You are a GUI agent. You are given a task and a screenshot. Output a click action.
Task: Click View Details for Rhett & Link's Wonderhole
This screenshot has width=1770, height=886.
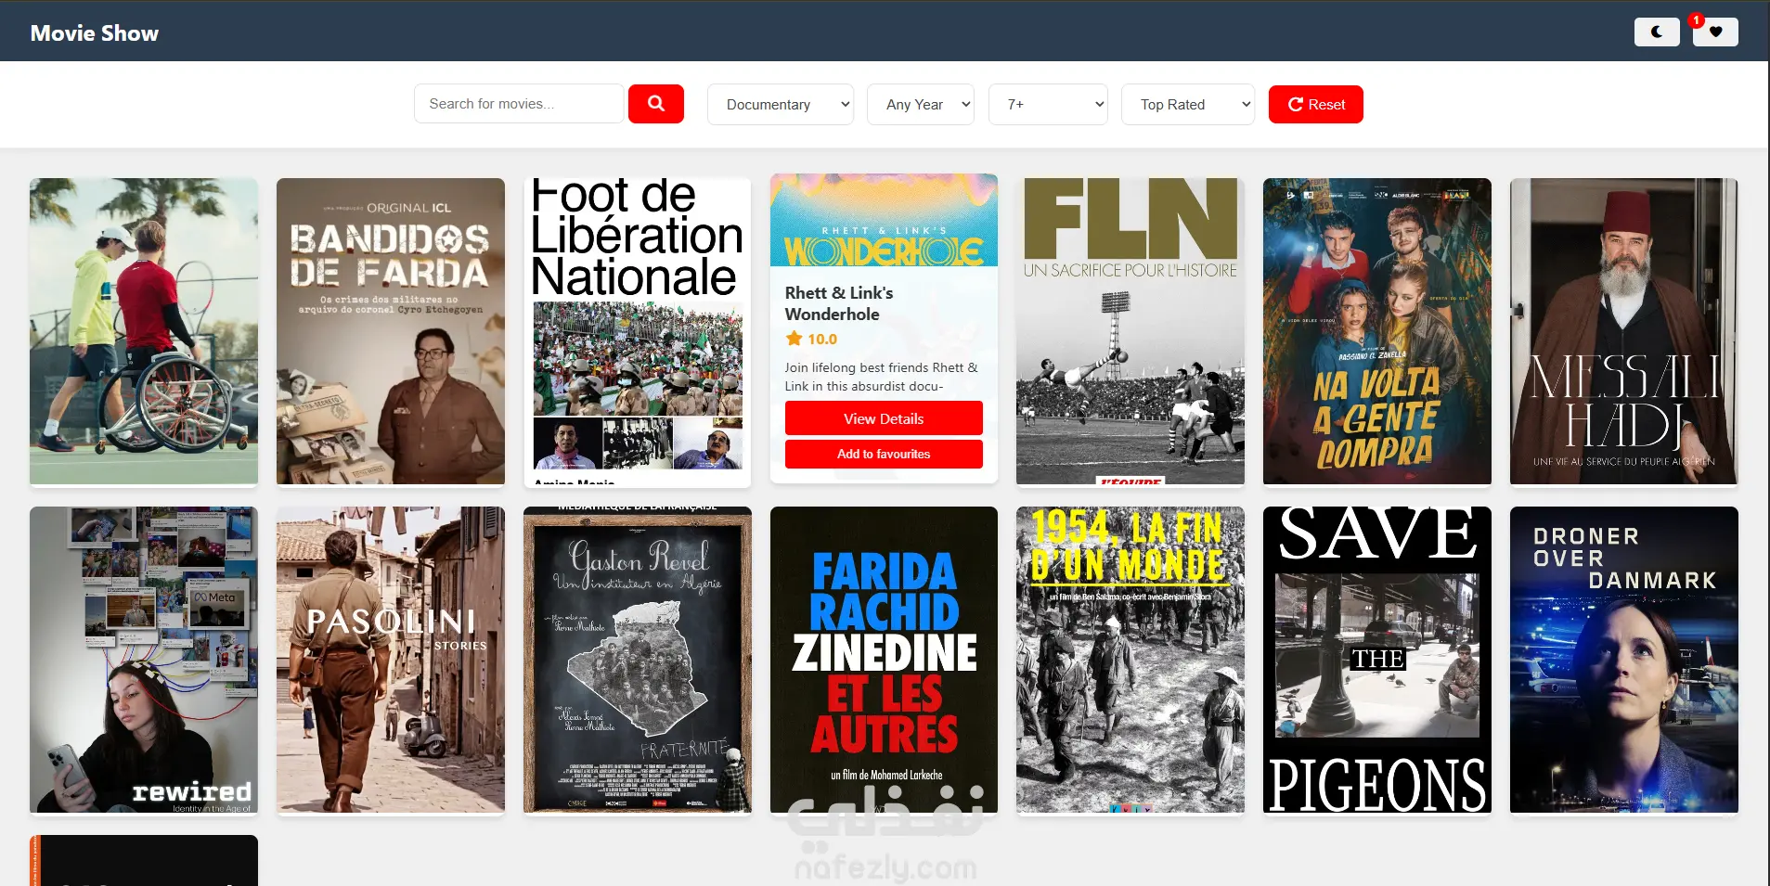(x=884, y=418)
